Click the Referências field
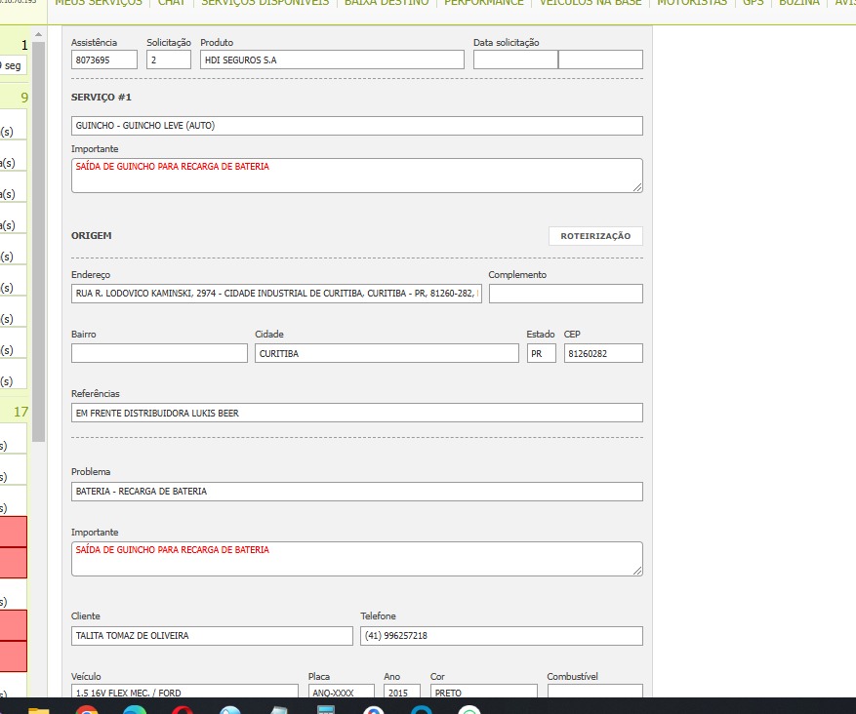This screenshot has width=856, height=714. coord(357,413)
